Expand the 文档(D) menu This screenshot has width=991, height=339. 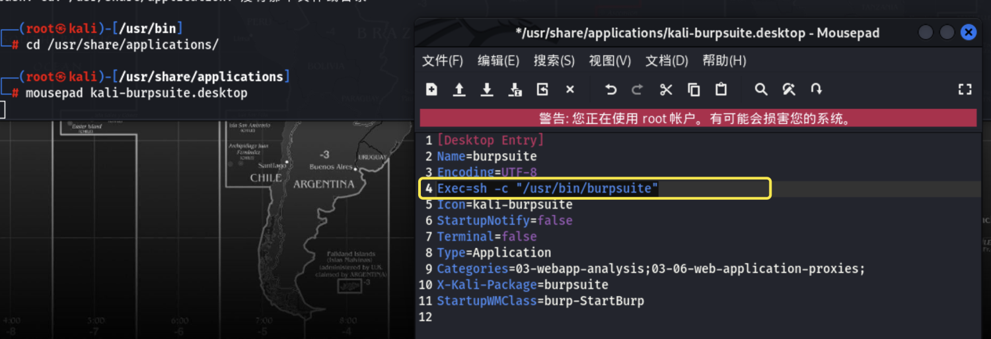(x=667, y=61)
